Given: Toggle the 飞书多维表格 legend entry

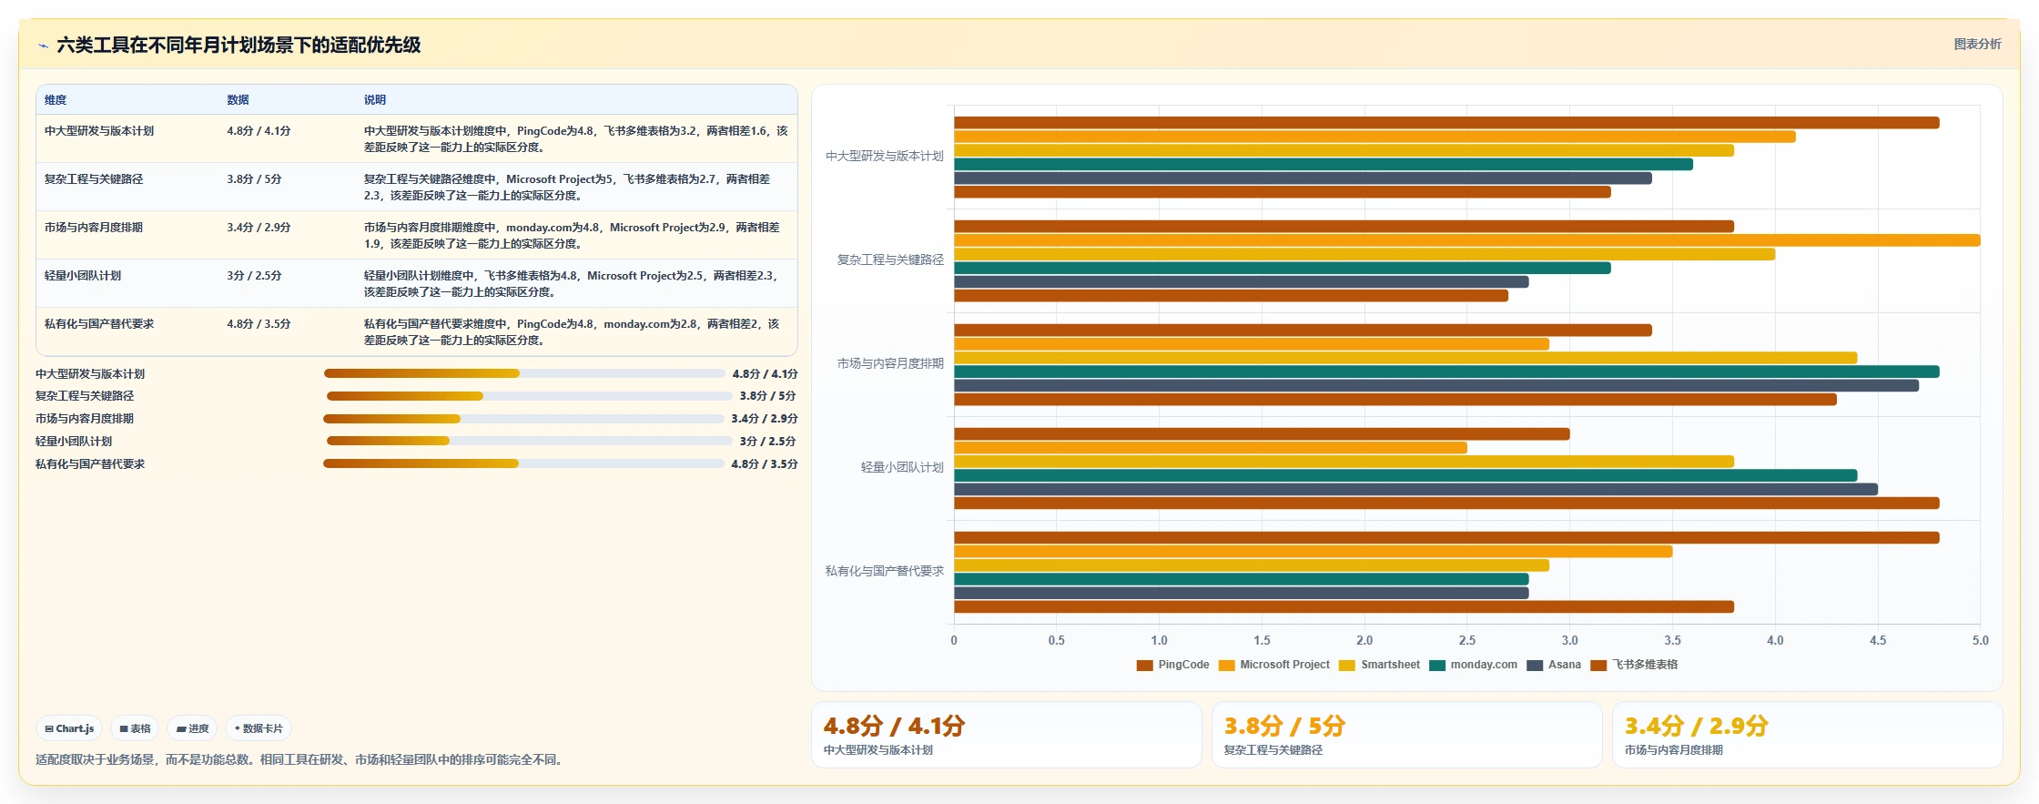Looking at the screenshot, I should pos(1634,665).
